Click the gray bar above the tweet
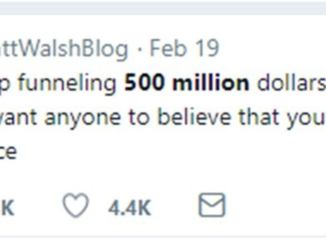The width and height of the screenshot is (326, 245). [163, 7]
